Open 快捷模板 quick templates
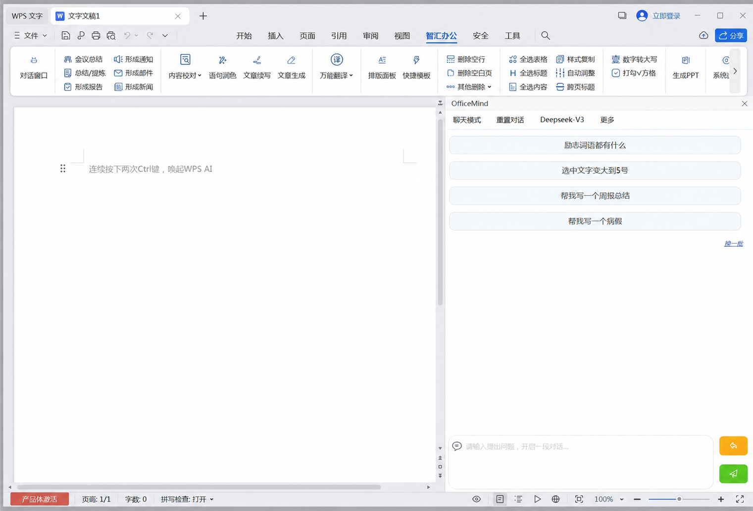The image size is (753, 511). pyautogui.click(x=416, y=68)
